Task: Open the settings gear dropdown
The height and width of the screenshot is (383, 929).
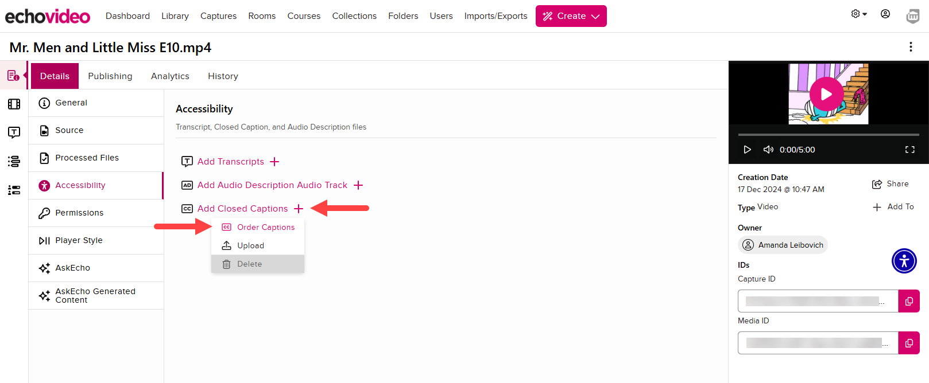Action: [x=858, y=14]
